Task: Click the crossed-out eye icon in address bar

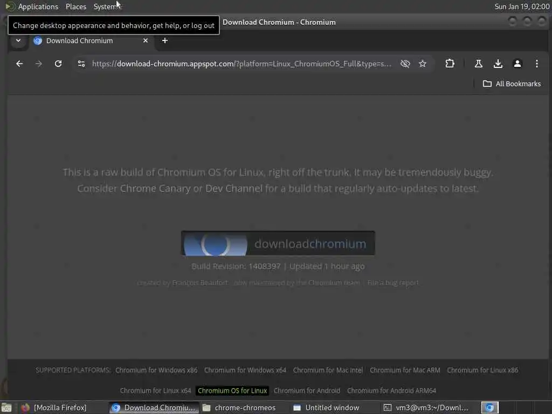Action: 405,64
